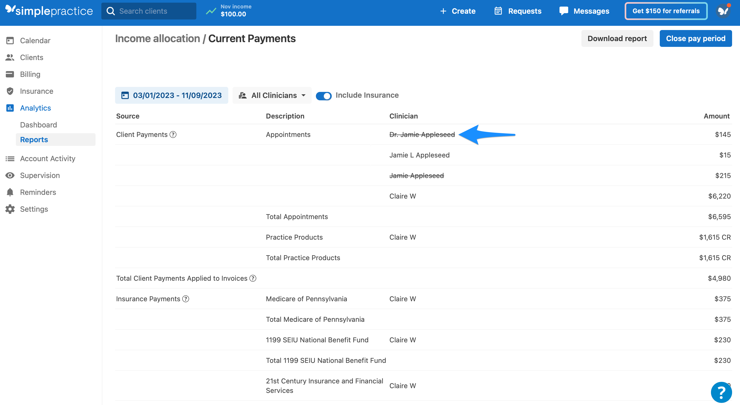The image size is (740, 405).
Task: Open Messages in the top navigation
Action: (x=585, y=11)
